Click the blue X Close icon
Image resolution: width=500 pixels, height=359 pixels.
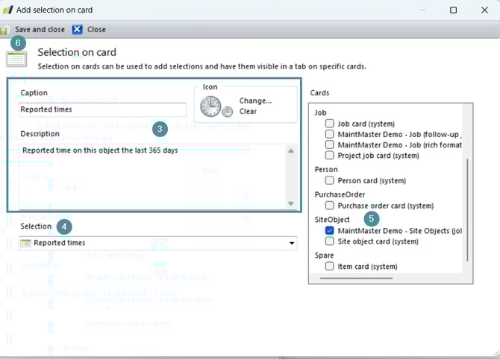[78, 30]
